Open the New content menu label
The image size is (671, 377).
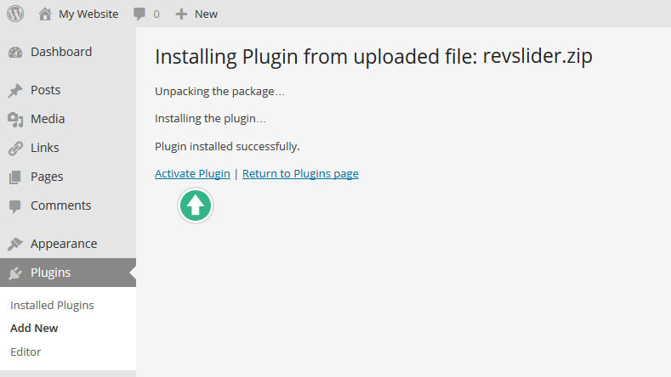[206, 14]
